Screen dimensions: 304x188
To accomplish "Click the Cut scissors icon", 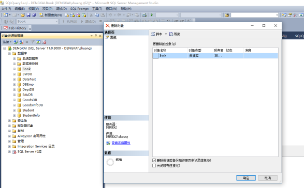I will coord(91,15).
